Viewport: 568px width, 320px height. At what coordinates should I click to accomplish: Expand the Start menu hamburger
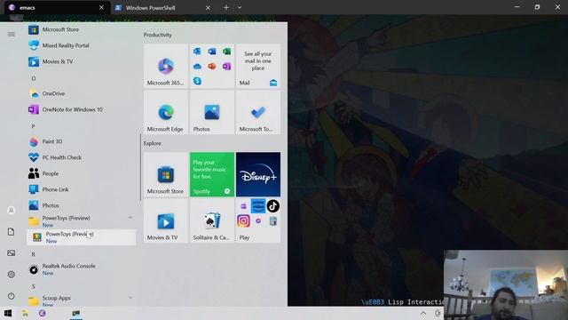12,34
